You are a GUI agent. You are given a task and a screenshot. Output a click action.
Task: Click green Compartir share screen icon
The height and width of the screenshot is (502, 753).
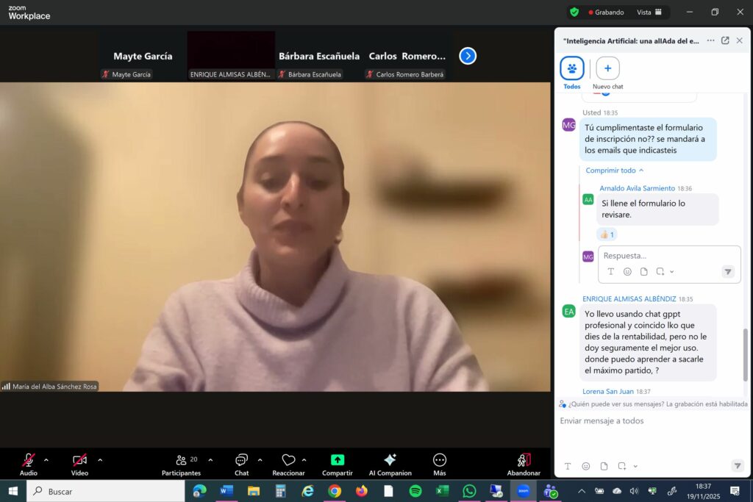pos(337,460)
